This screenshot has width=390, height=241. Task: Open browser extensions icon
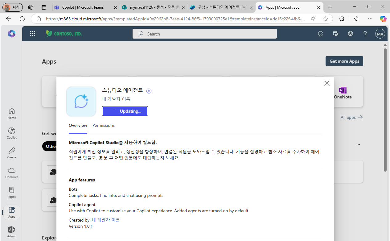coord(342,19)
